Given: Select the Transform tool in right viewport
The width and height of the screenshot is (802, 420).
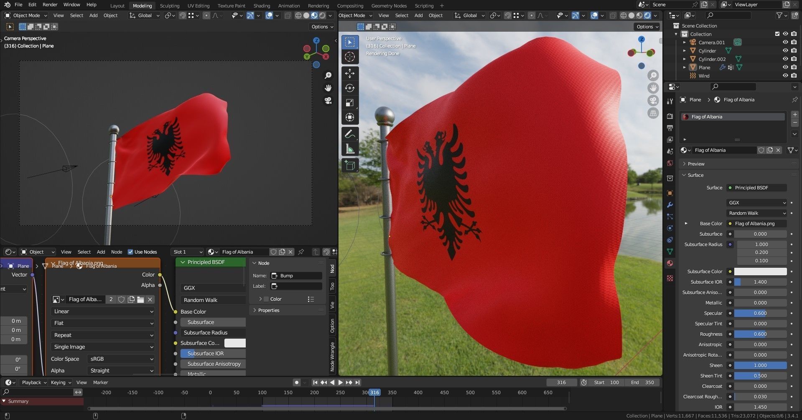Looking at the screenshot, I should (350, 117).
